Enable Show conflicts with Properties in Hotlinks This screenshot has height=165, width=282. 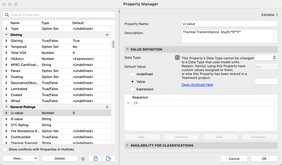pyautogui.click(x=5, y=149)
